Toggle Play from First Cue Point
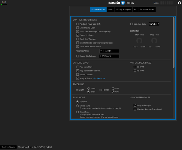 click(77, 71)
